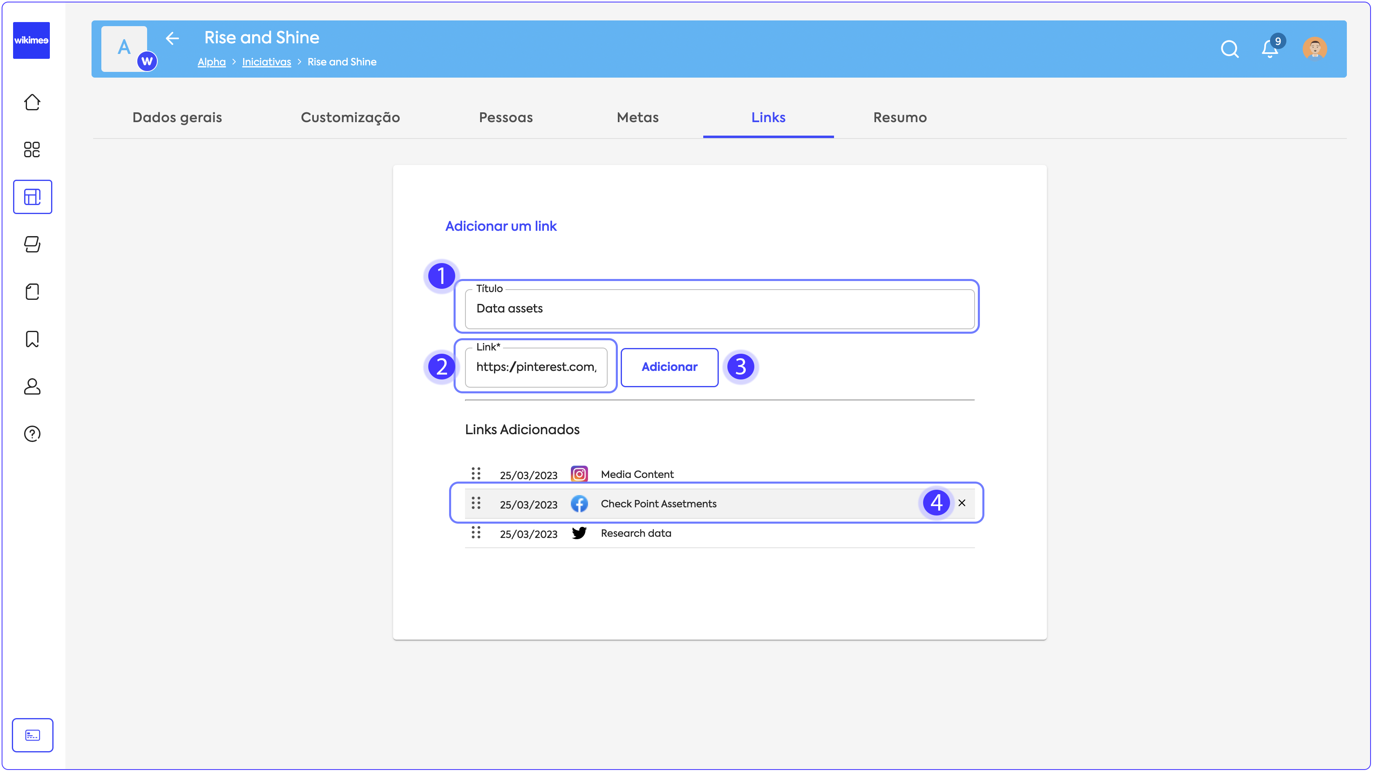The width and height of the screenshot is (1373, 772).
Task: Click the Adicionar button
Action: click(x=669, y=367)
